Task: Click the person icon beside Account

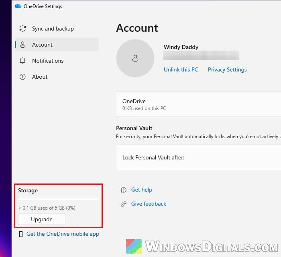Action: pyautogui.click(x=22, y=45)
